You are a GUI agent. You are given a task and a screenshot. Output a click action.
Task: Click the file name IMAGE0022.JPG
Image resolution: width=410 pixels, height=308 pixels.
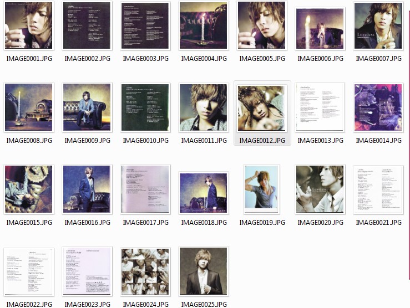pos(29,304)
